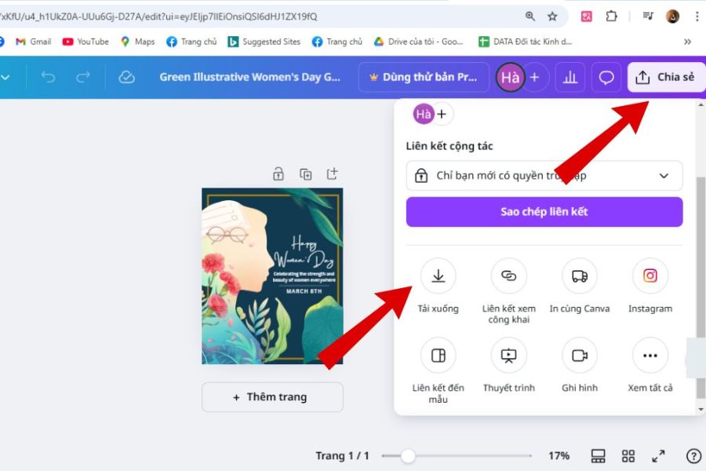Image resolution: width=706 pixels, height=471 pixels.
Task: Click the Chia sẻ share button
Action: (x=666, y=77)
